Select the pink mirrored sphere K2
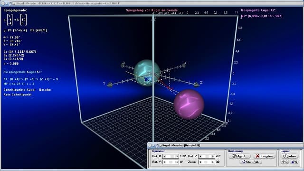304x171 pixels. point(189,104)
